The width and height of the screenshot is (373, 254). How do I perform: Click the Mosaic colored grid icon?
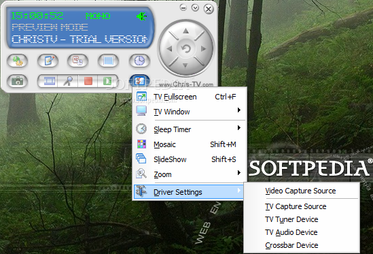[x=141, y=144]
